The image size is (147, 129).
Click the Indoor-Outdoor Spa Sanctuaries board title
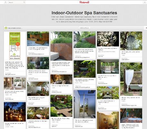84,13
